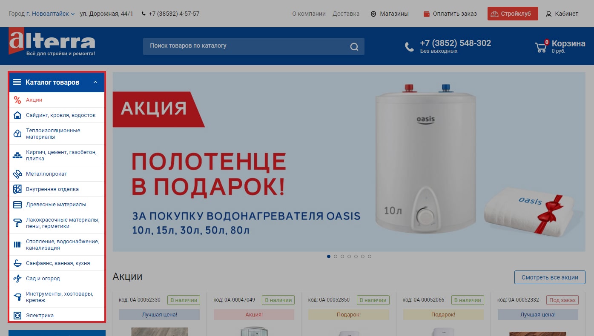
Task: Select the last banner slider dot
Action: (x=370, y=256)
